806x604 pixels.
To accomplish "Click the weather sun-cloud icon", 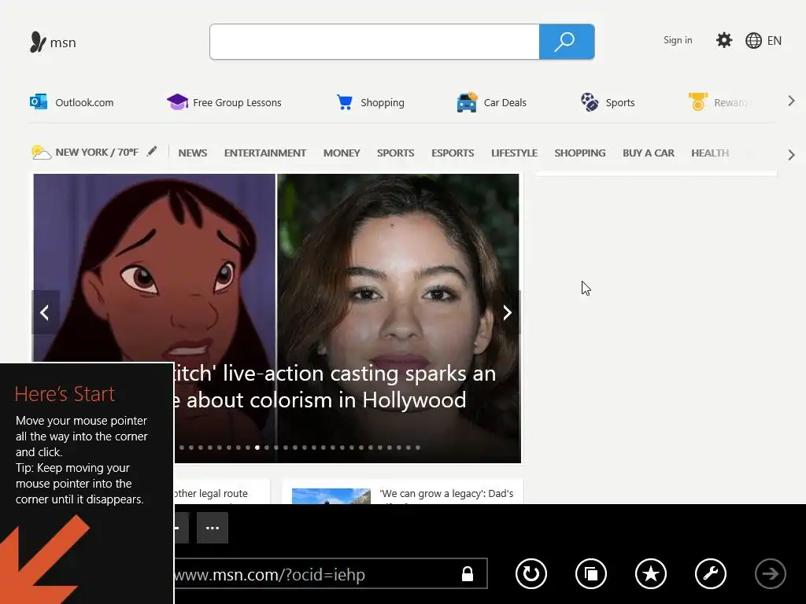I will pyautogui.click(x=41, y=152).
